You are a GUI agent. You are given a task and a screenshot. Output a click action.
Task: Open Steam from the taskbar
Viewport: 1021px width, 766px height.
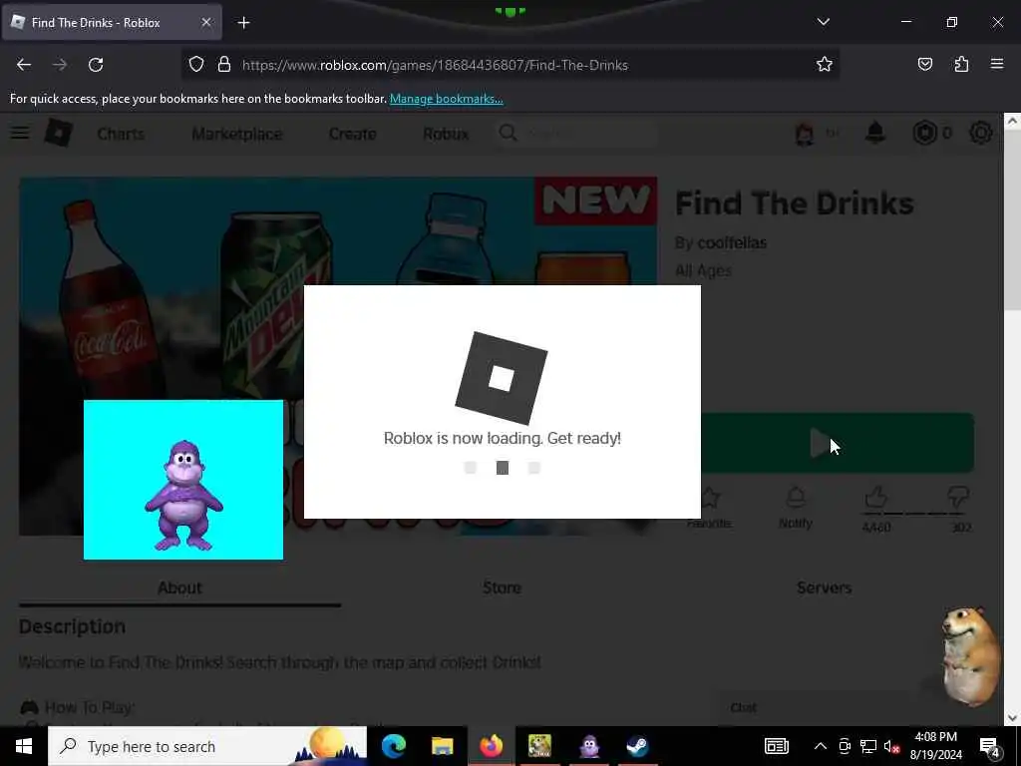pos(637,746)
